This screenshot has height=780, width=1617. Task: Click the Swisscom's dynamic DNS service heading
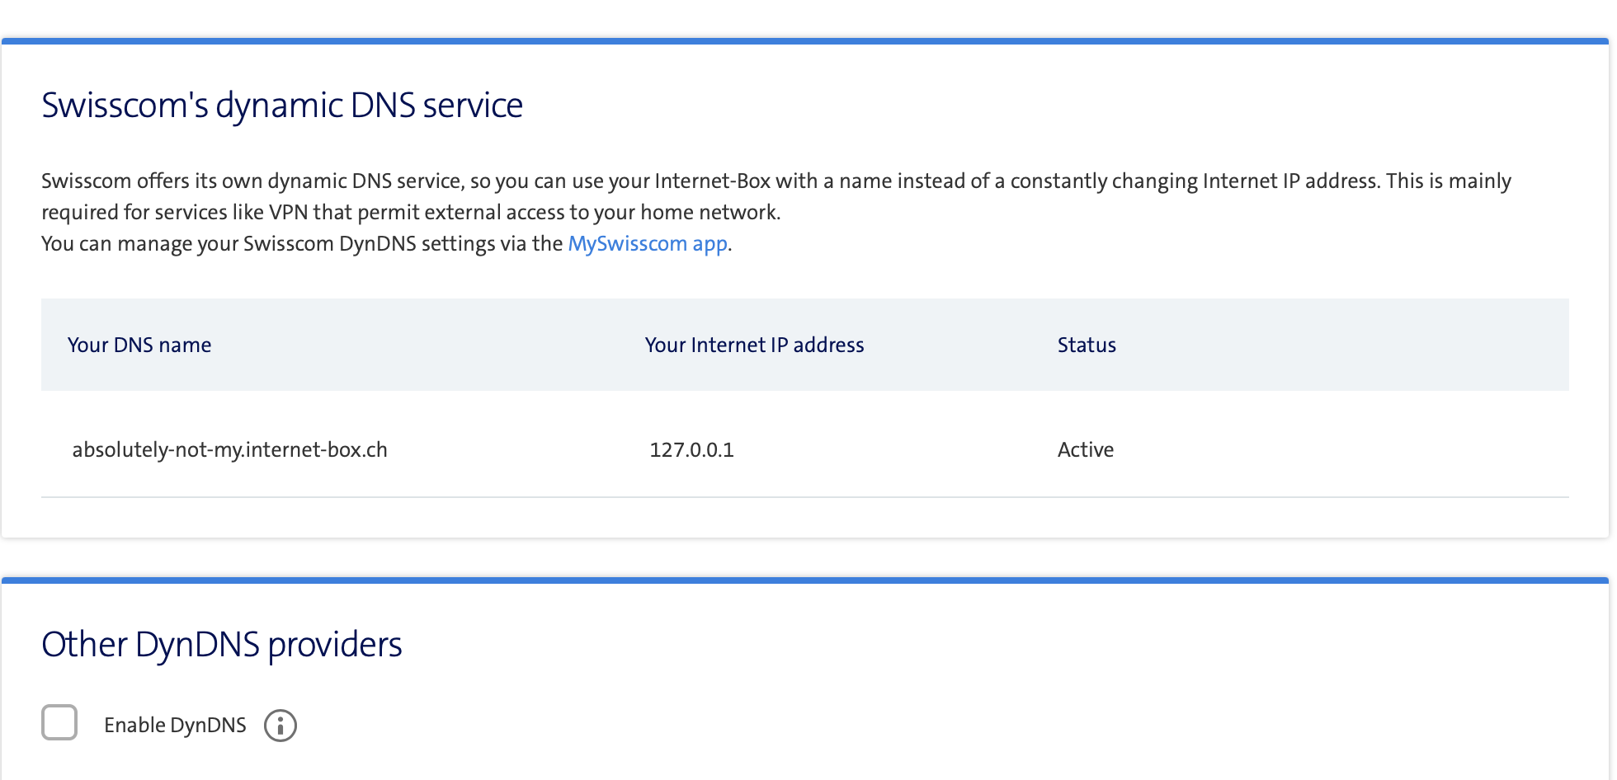[x=282, y=106]
